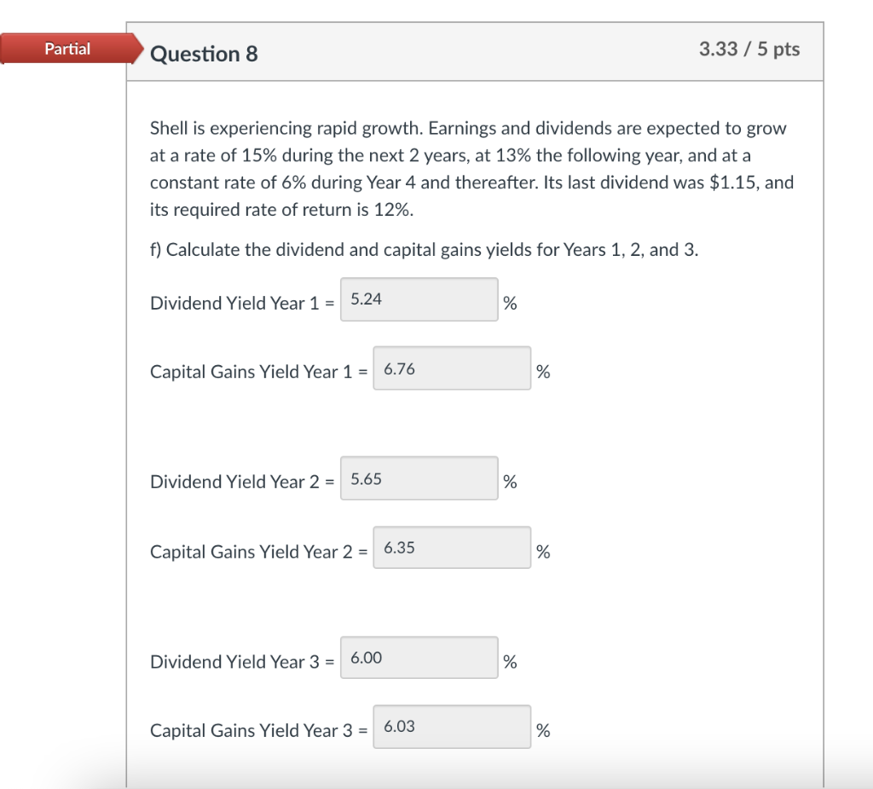Select the Dividend Yield Year 1 input field
The height and width of the screenshot is (789, 873).
419,299
